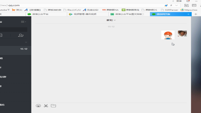Switch to 视频管理-腾讯视频 tab
Viewport: 201px width, 113px height.
click(x=88, y=14)
